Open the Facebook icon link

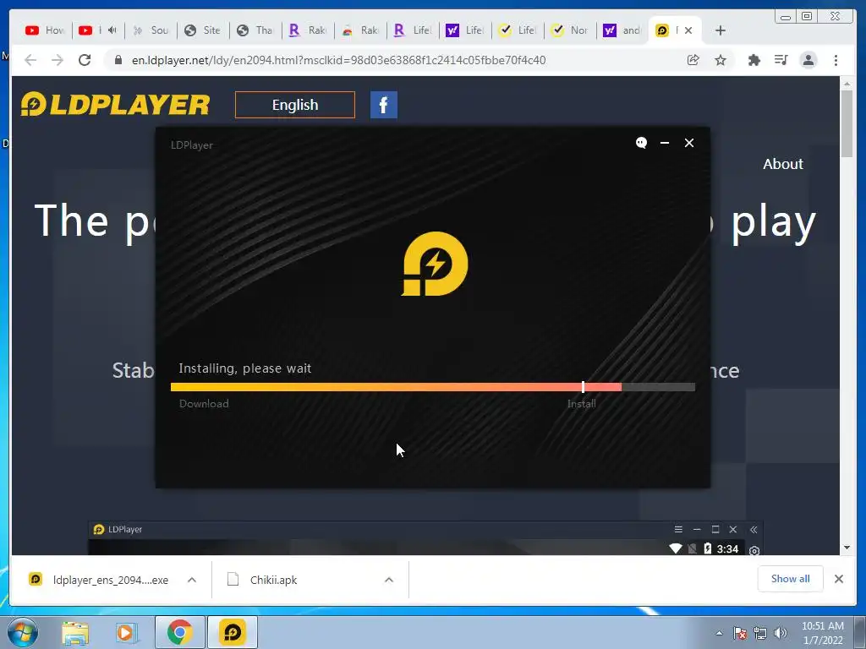[x=384, y=105]
